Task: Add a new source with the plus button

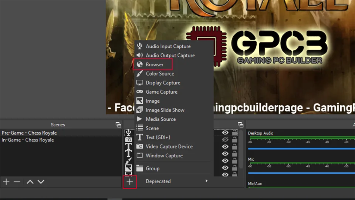Action: tap(130, 181)
